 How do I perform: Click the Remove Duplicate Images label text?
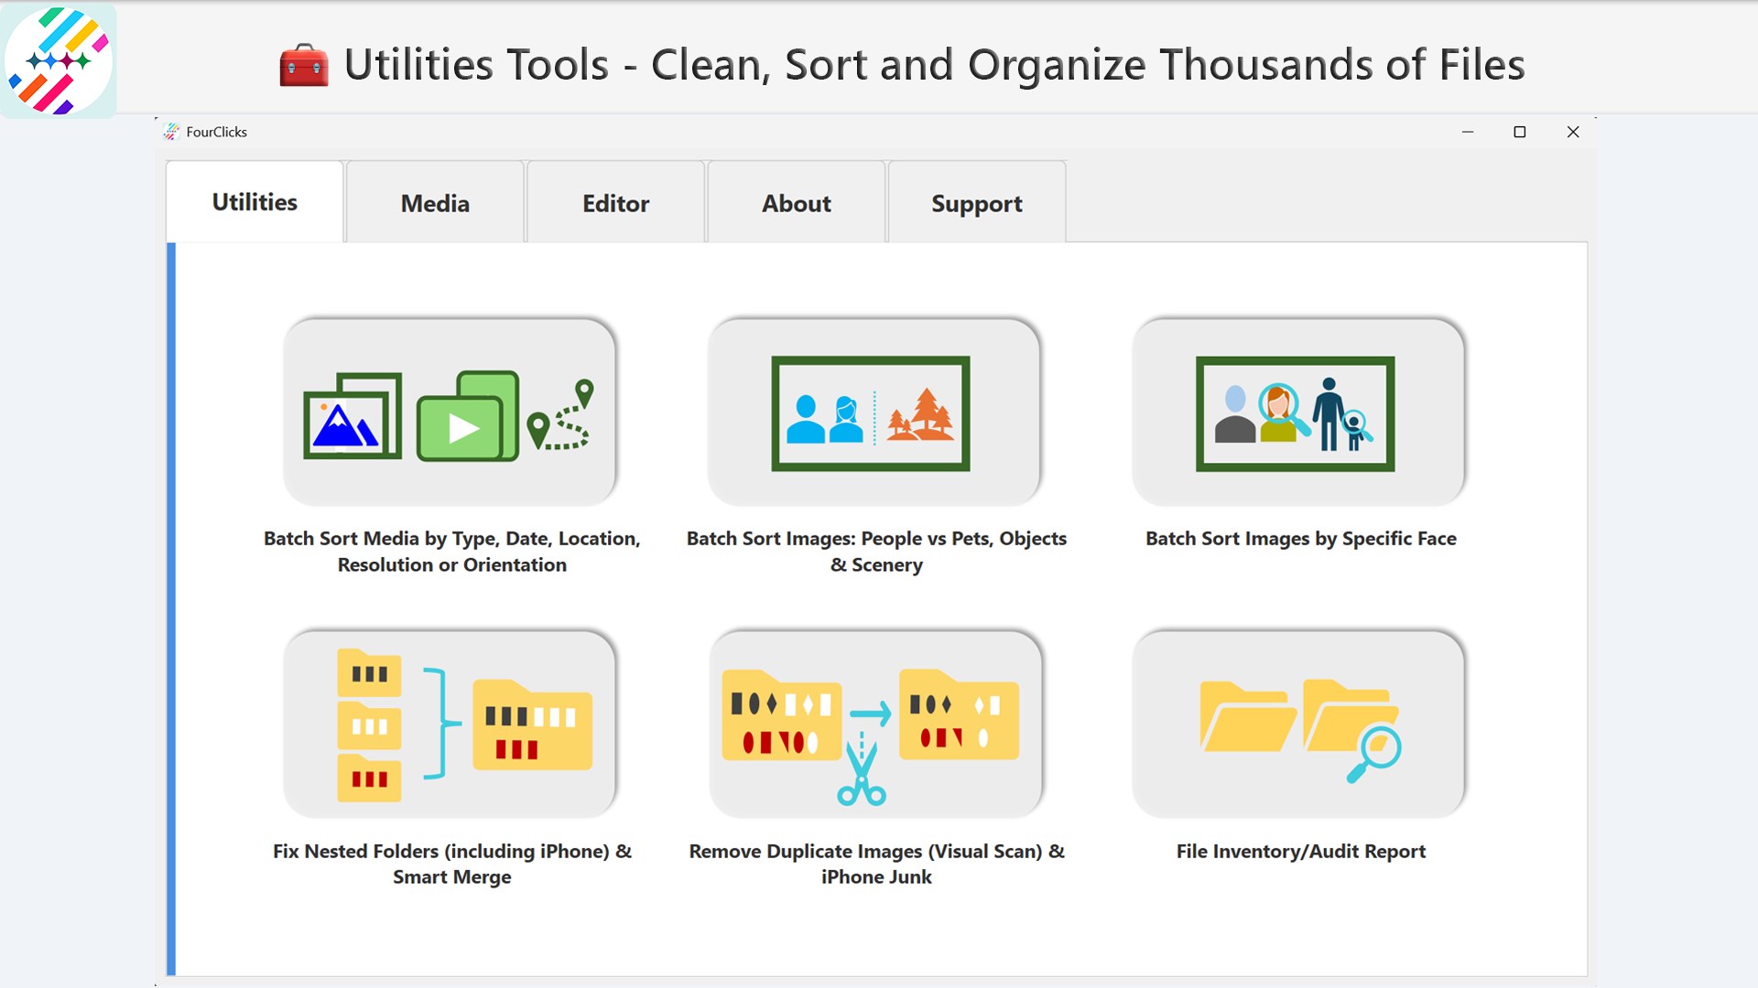875,864
